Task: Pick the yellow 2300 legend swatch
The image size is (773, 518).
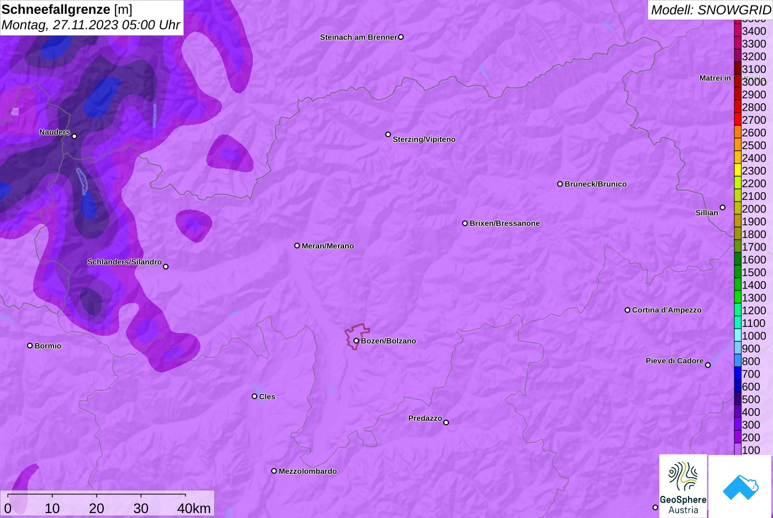Action: (x=738, y=171)
